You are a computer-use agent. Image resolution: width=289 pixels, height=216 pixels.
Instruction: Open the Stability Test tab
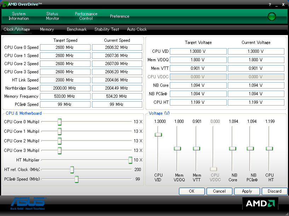coord(107,29)
